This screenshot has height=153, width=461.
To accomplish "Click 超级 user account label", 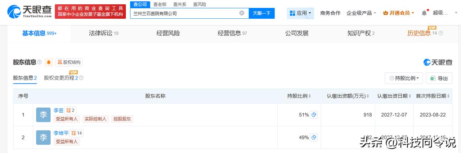I will [440, 13].
